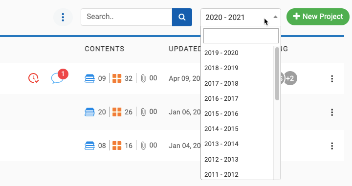Open the kebab menu of the third project row
This screenshot has height=186, width=352.
(332, 146)
